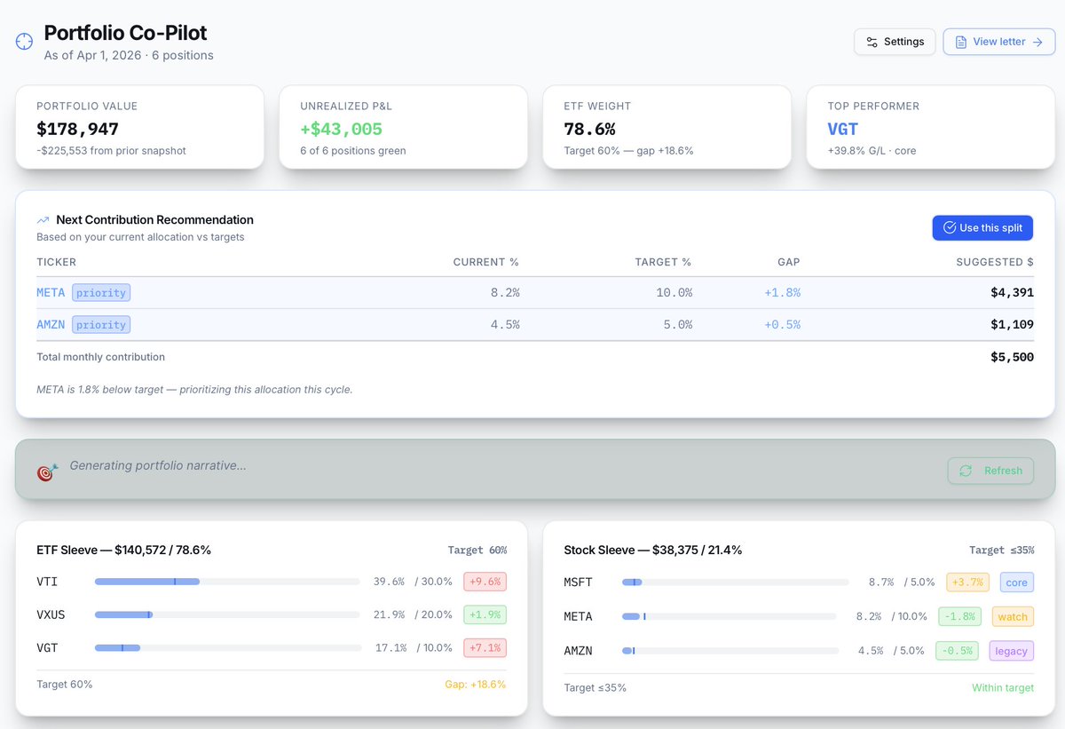1065x729 pixels.
Task: Click the crosshair logo beside Portfolio Co-Pilot
Action: click(24, 42)
